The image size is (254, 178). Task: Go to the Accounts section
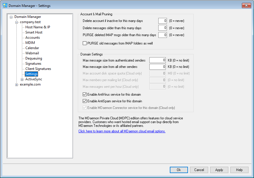(x=32, y=38)
